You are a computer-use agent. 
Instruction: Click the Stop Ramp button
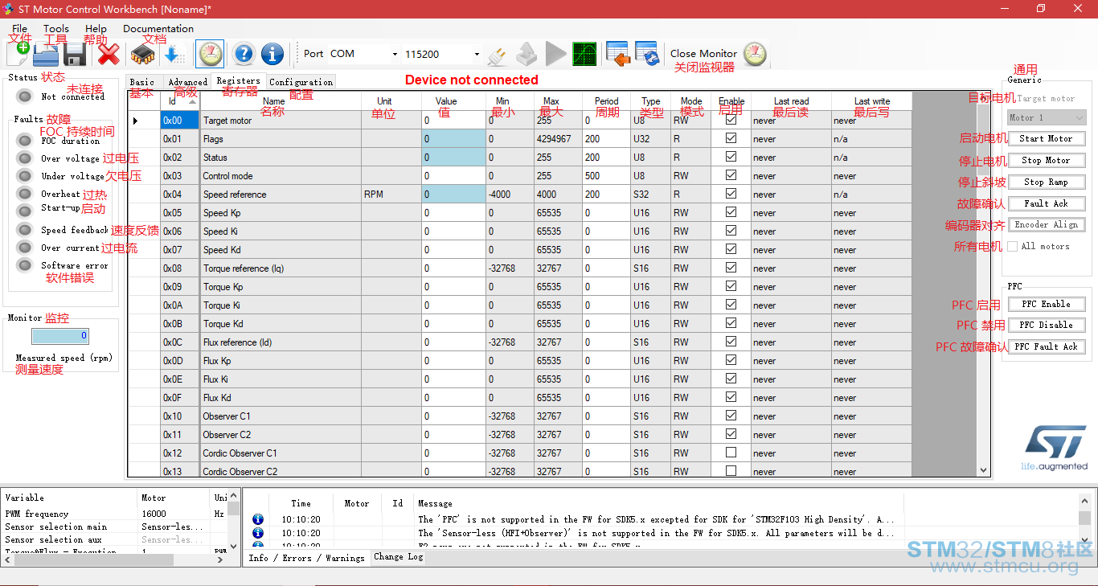click(x=1047, y=182)
